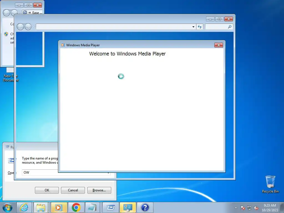The height and width of the screenshot is (213, 284).
Task: Click the shield icon in Ease window
Action: (x=6, y=34)
